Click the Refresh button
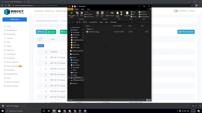The image size is (202, 113). tap(41, 32)
